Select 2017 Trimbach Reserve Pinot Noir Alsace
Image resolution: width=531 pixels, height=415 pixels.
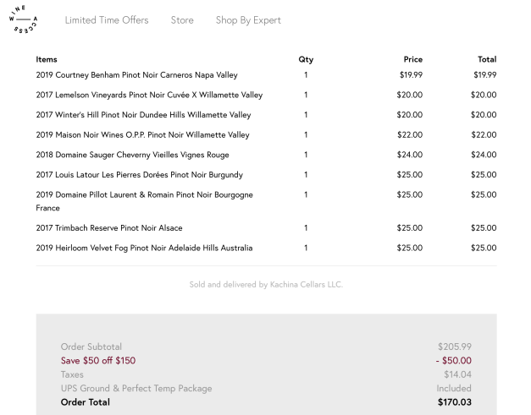pyautogui.click(x=108, y=228)
